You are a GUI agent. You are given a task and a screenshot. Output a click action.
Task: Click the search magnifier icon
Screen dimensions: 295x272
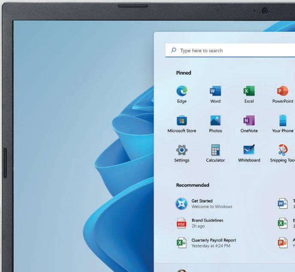(x=174, y=50)
